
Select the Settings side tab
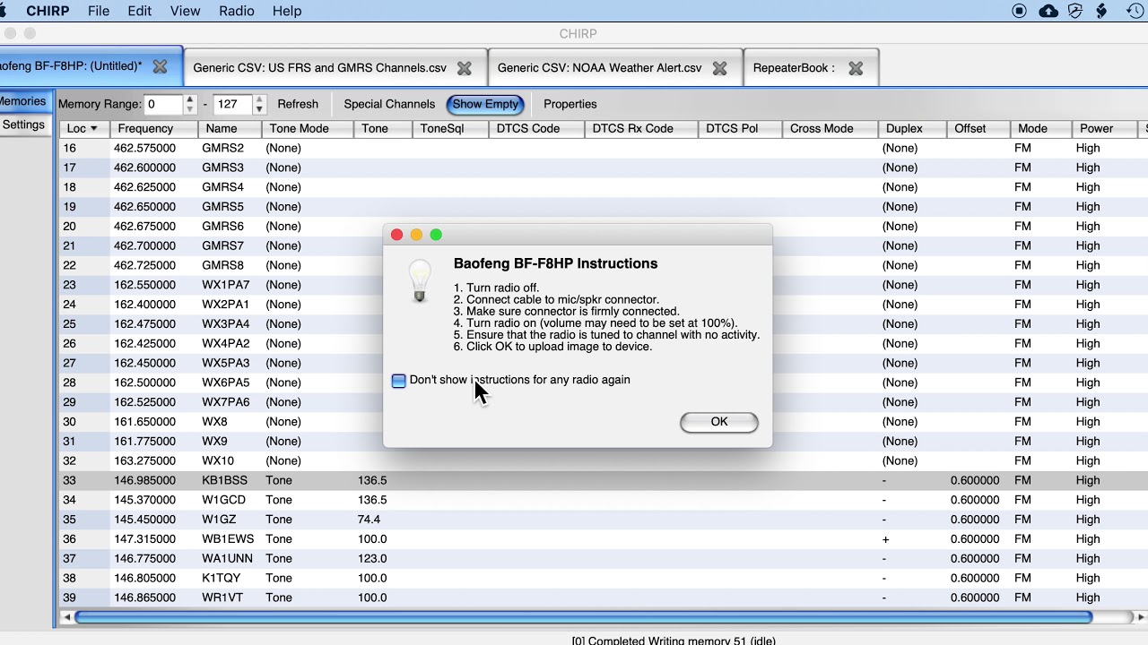tap(24, 125)
